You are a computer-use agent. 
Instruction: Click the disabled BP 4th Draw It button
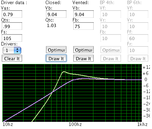pyautogui.click(x=111, y=59)
